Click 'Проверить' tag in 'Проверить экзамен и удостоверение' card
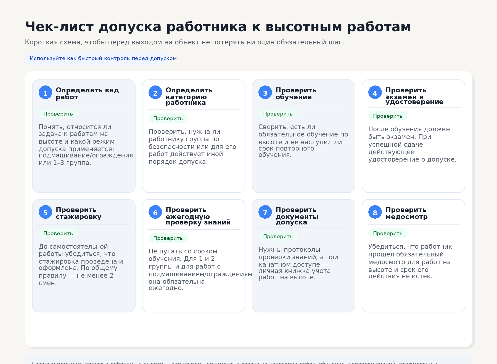Viewport: 497px width, 364px height. (388, 116)
